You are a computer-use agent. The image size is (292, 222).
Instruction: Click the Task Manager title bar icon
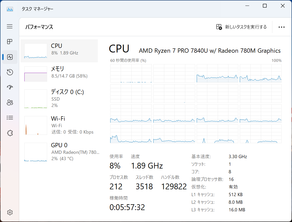coord(10,9)
